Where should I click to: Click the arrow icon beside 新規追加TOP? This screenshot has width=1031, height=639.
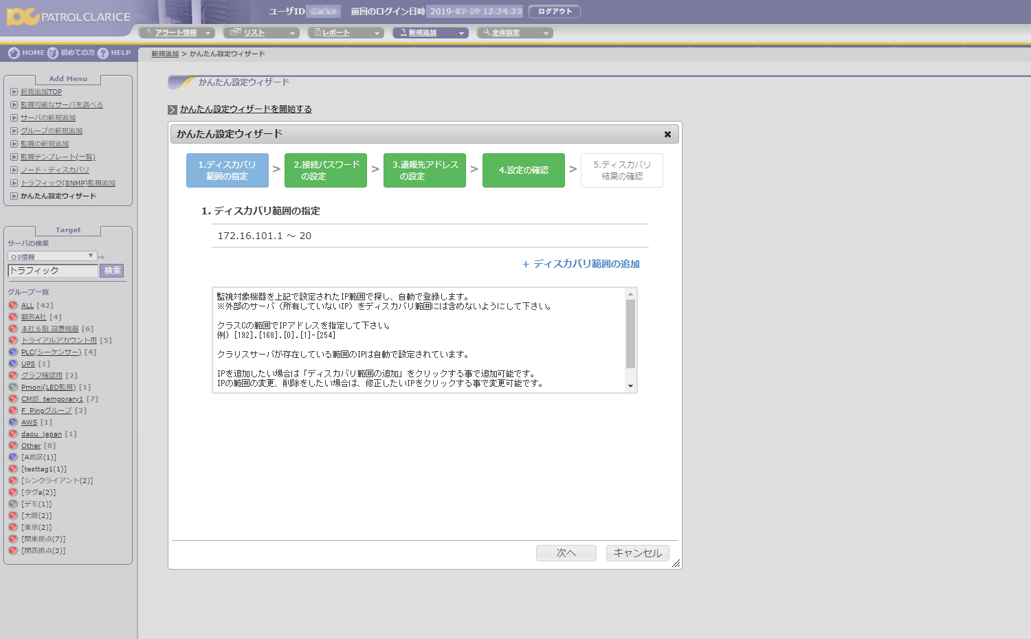coord(14,91)
